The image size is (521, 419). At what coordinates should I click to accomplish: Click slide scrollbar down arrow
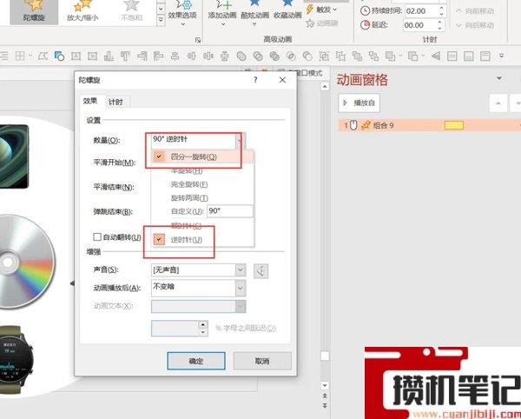325,386
